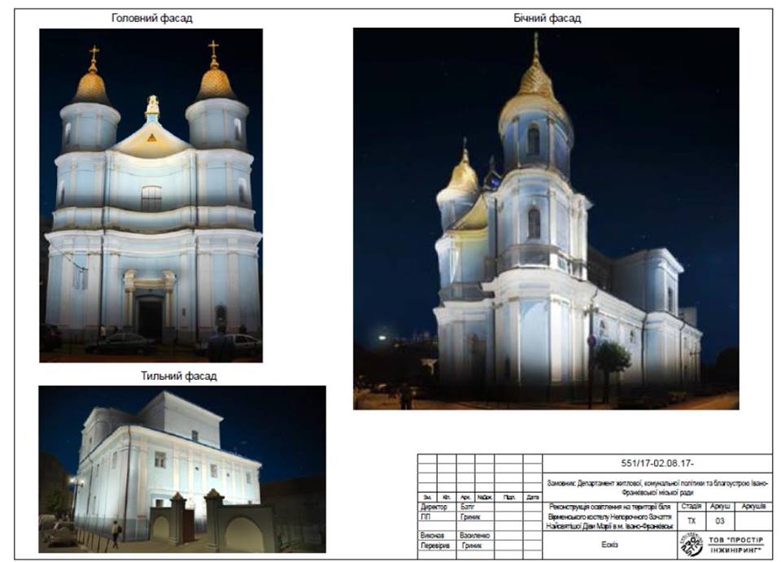Click the ТОВ "Простір Інжиніринг" company name
Screen dimensions: 781x562
[735, 545]
